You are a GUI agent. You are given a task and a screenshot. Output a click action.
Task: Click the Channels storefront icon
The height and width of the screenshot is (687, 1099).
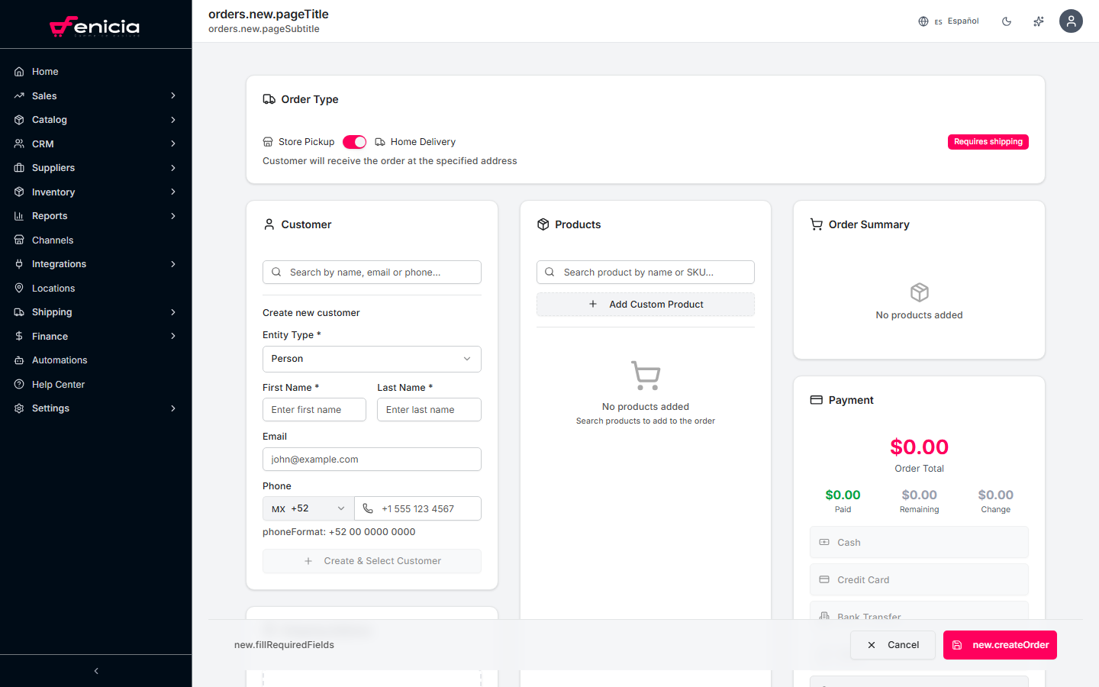coord(19,240)
